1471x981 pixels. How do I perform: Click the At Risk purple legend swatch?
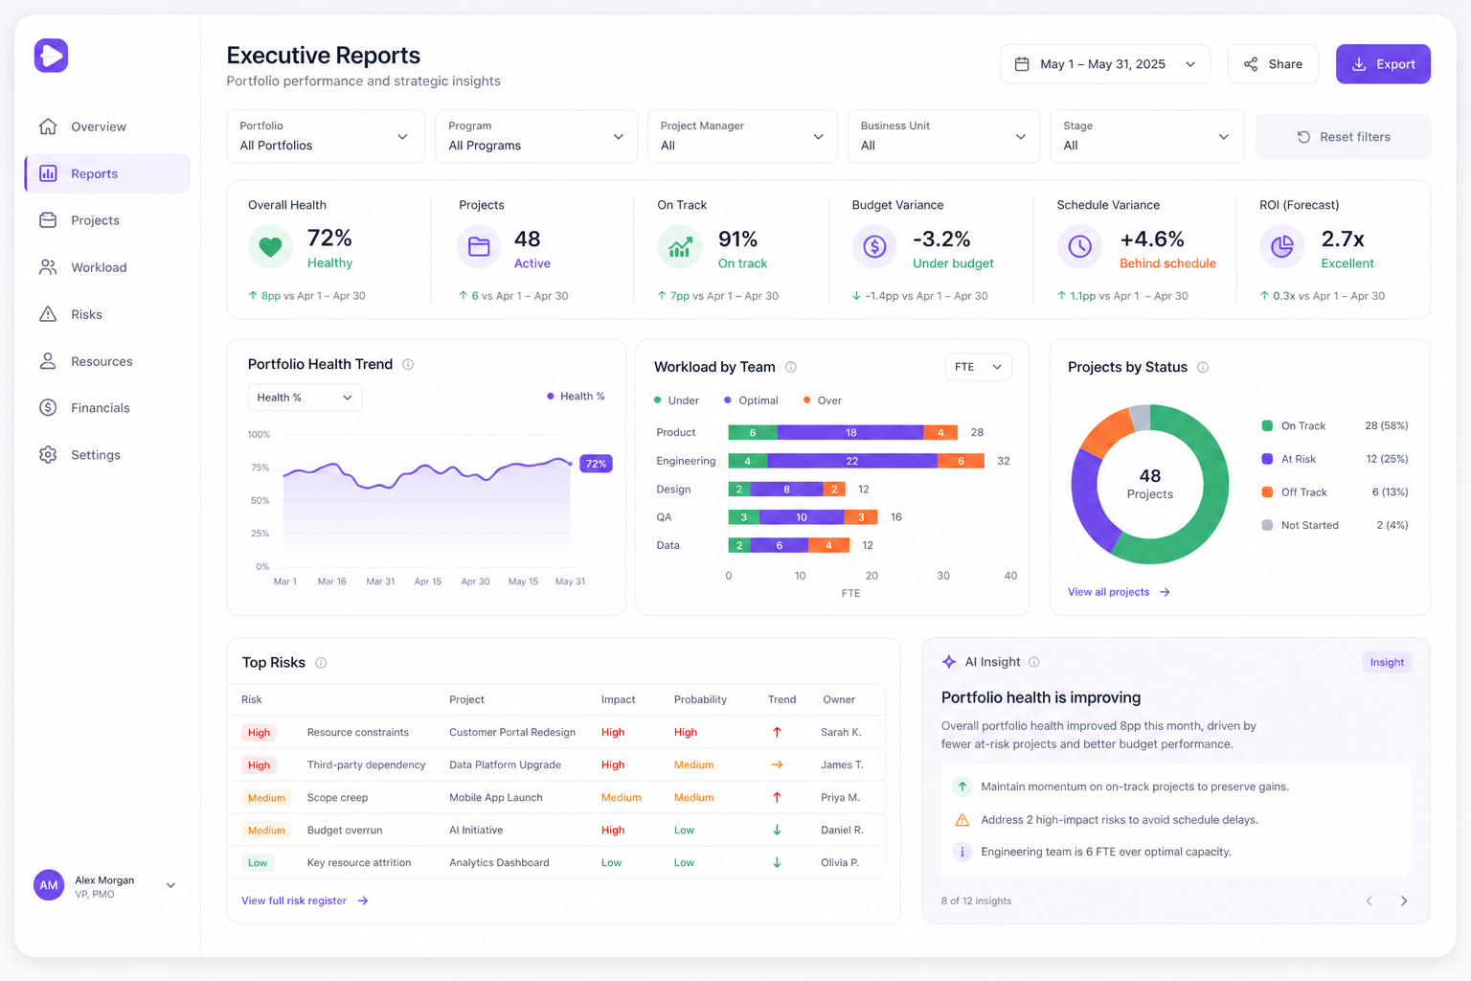pos(1267,459)
